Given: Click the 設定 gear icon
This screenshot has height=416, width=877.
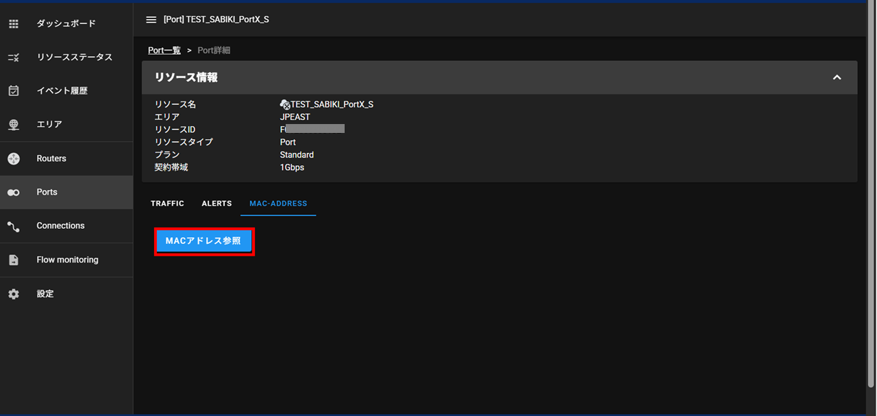Looking at the screenshot, I should 13,294.
